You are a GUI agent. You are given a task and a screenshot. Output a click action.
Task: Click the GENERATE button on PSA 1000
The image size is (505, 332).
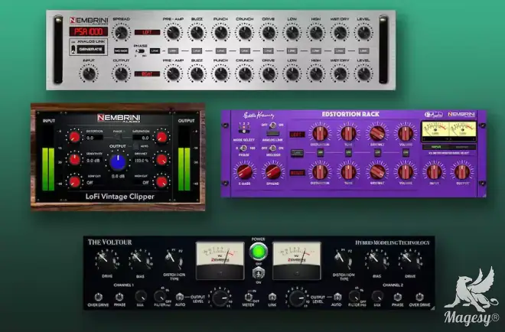(90, 49)
